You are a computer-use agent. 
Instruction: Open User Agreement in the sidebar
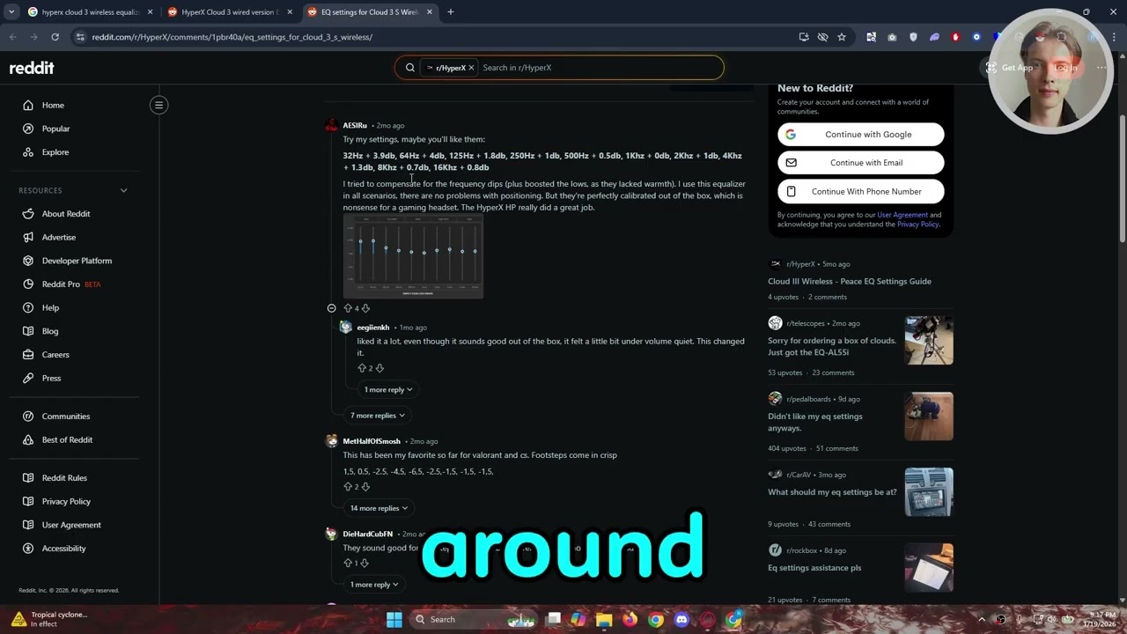pos(71,525)
